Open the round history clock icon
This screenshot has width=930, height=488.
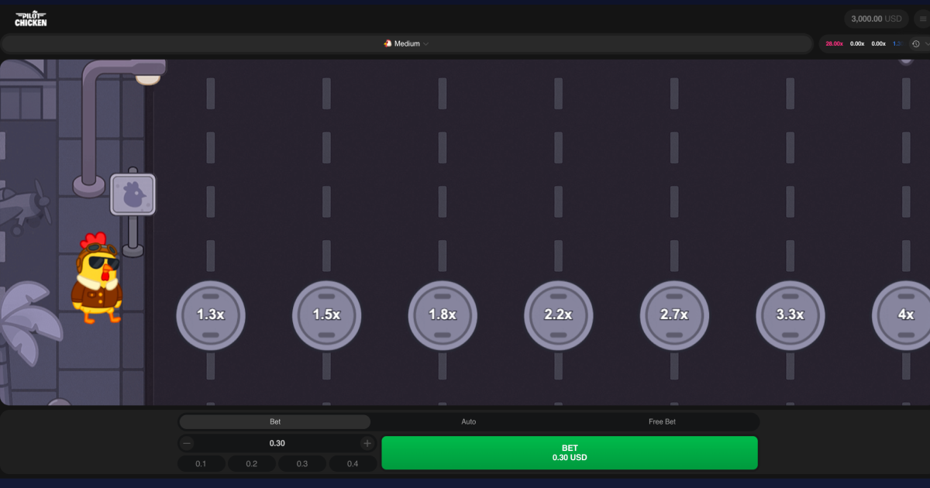coord(915,44)
